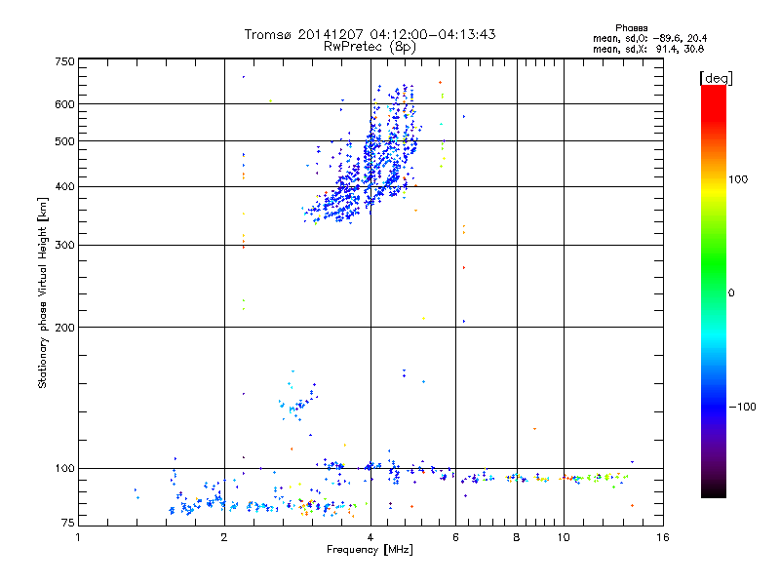The image size is (780, 585).
Task: Click the x-axis tick label '8'
Action: point(517,537)
